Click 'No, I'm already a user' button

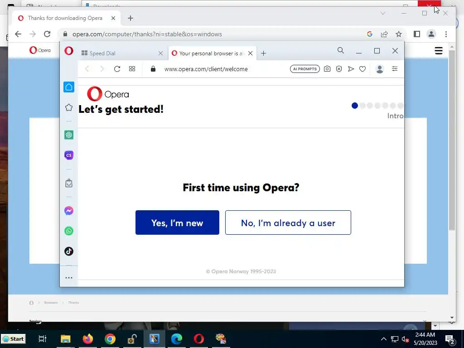pyautogui.click(x=288, y=222)
